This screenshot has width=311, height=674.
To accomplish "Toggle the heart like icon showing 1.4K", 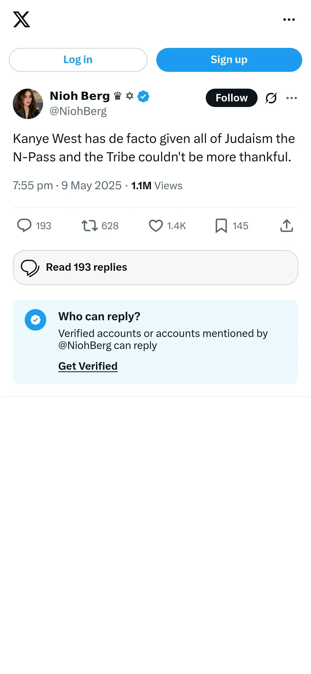I will click(x=156, y=226).
